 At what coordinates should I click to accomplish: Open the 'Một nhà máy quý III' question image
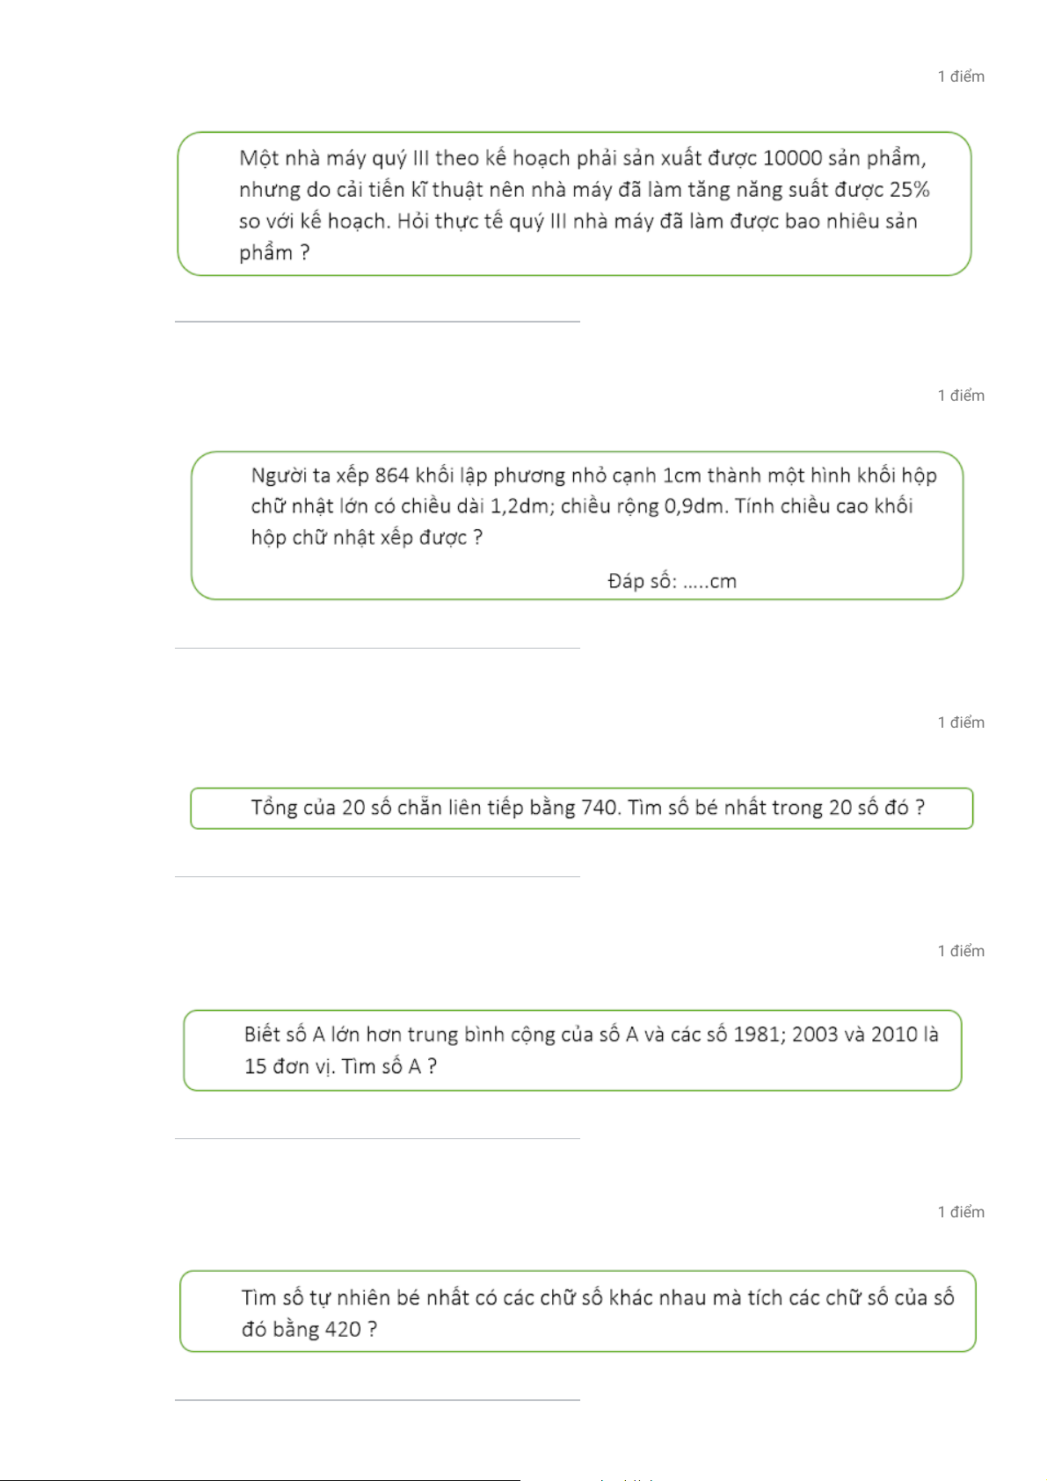(x=574, y=204)
